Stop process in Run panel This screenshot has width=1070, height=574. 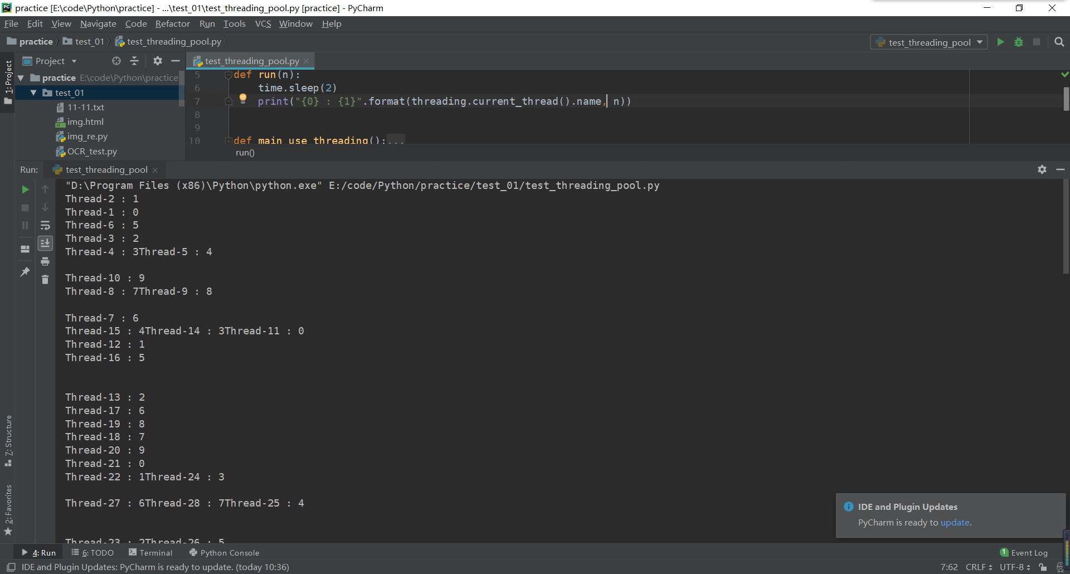[25, 208]
